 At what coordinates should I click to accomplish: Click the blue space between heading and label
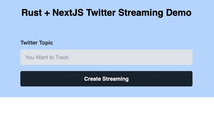[x=106, y=29]
